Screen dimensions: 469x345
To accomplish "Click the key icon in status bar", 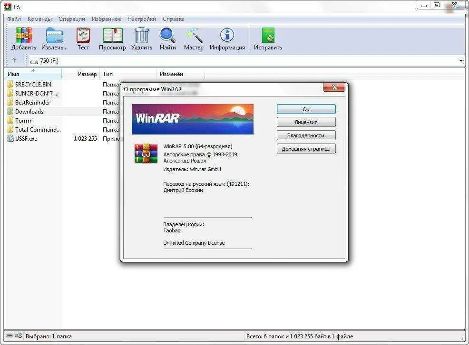I will pos(19,336).
